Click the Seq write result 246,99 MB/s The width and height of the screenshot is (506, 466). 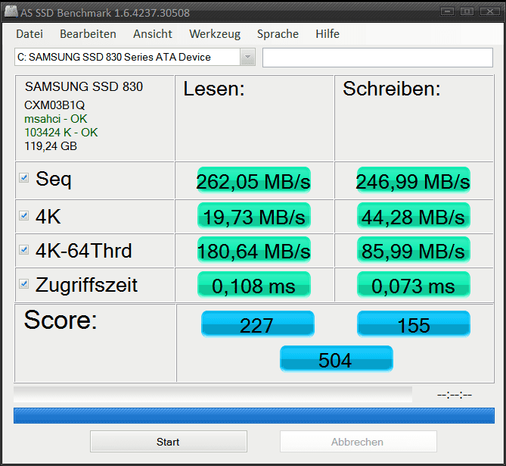click(414, 180)
